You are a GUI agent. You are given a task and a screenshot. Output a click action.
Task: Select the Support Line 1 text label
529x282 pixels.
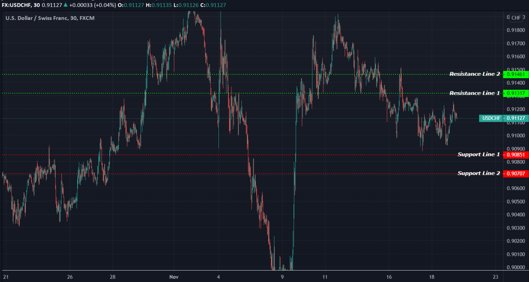[x=478, y=154]
